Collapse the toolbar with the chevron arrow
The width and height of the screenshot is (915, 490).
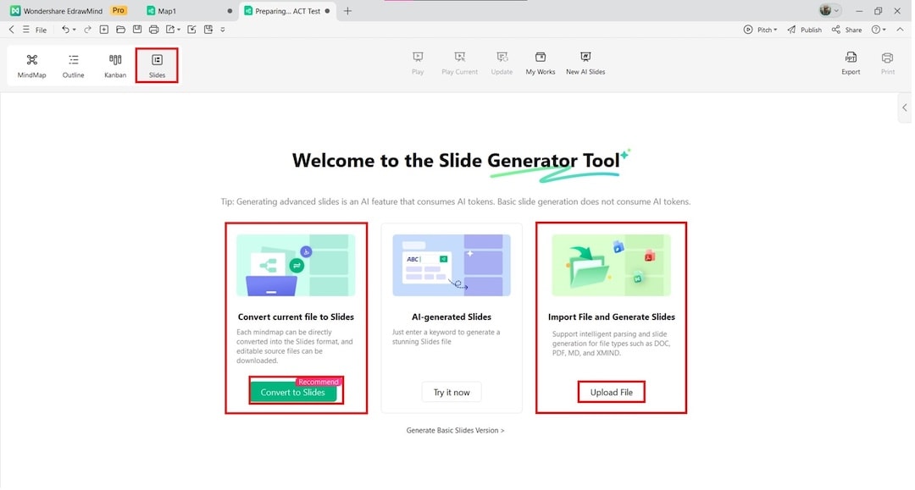[x=900, y=29]
